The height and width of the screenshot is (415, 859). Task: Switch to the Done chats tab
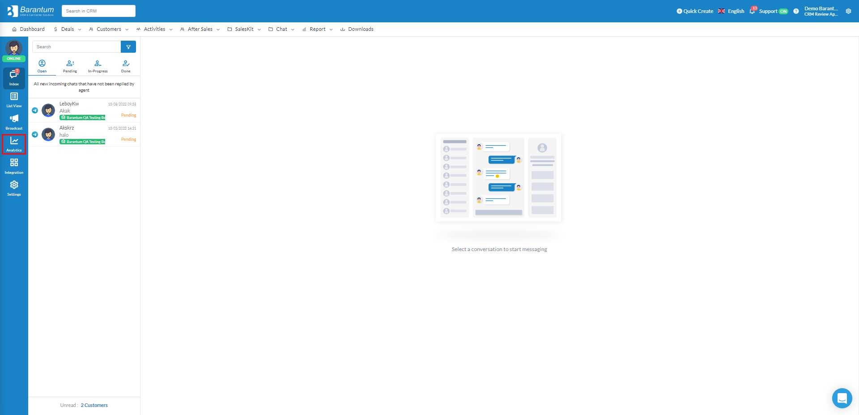pos(126,66)
